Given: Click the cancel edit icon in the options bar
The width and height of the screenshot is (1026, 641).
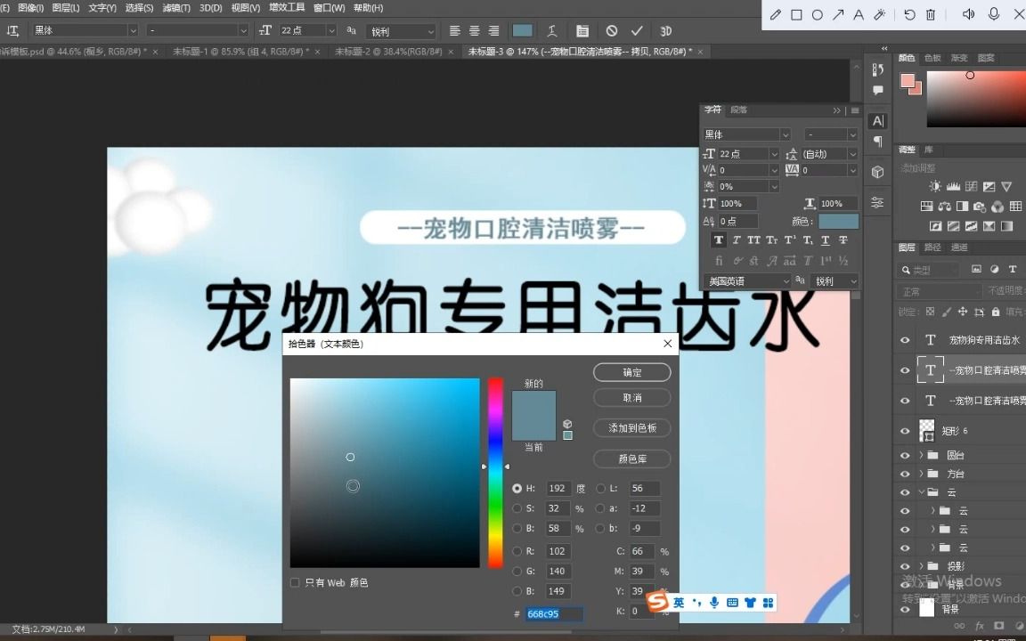Looking at the screenshot, I should pos(611,30).
